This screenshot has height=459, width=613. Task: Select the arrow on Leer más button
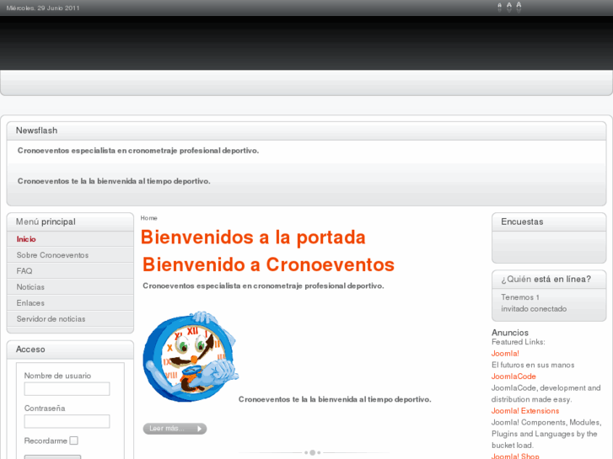(199, 429)
